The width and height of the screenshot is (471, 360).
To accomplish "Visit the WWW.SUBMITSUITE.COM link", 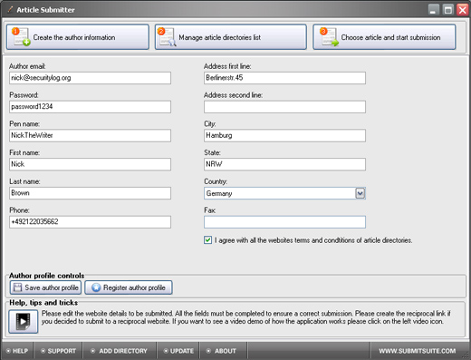I will 418,351.
